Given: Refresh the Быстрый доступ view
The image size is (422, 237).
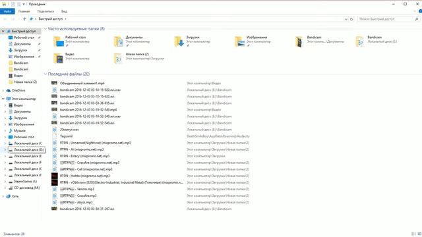Looking at the screenshot, I should pos(351,19).
